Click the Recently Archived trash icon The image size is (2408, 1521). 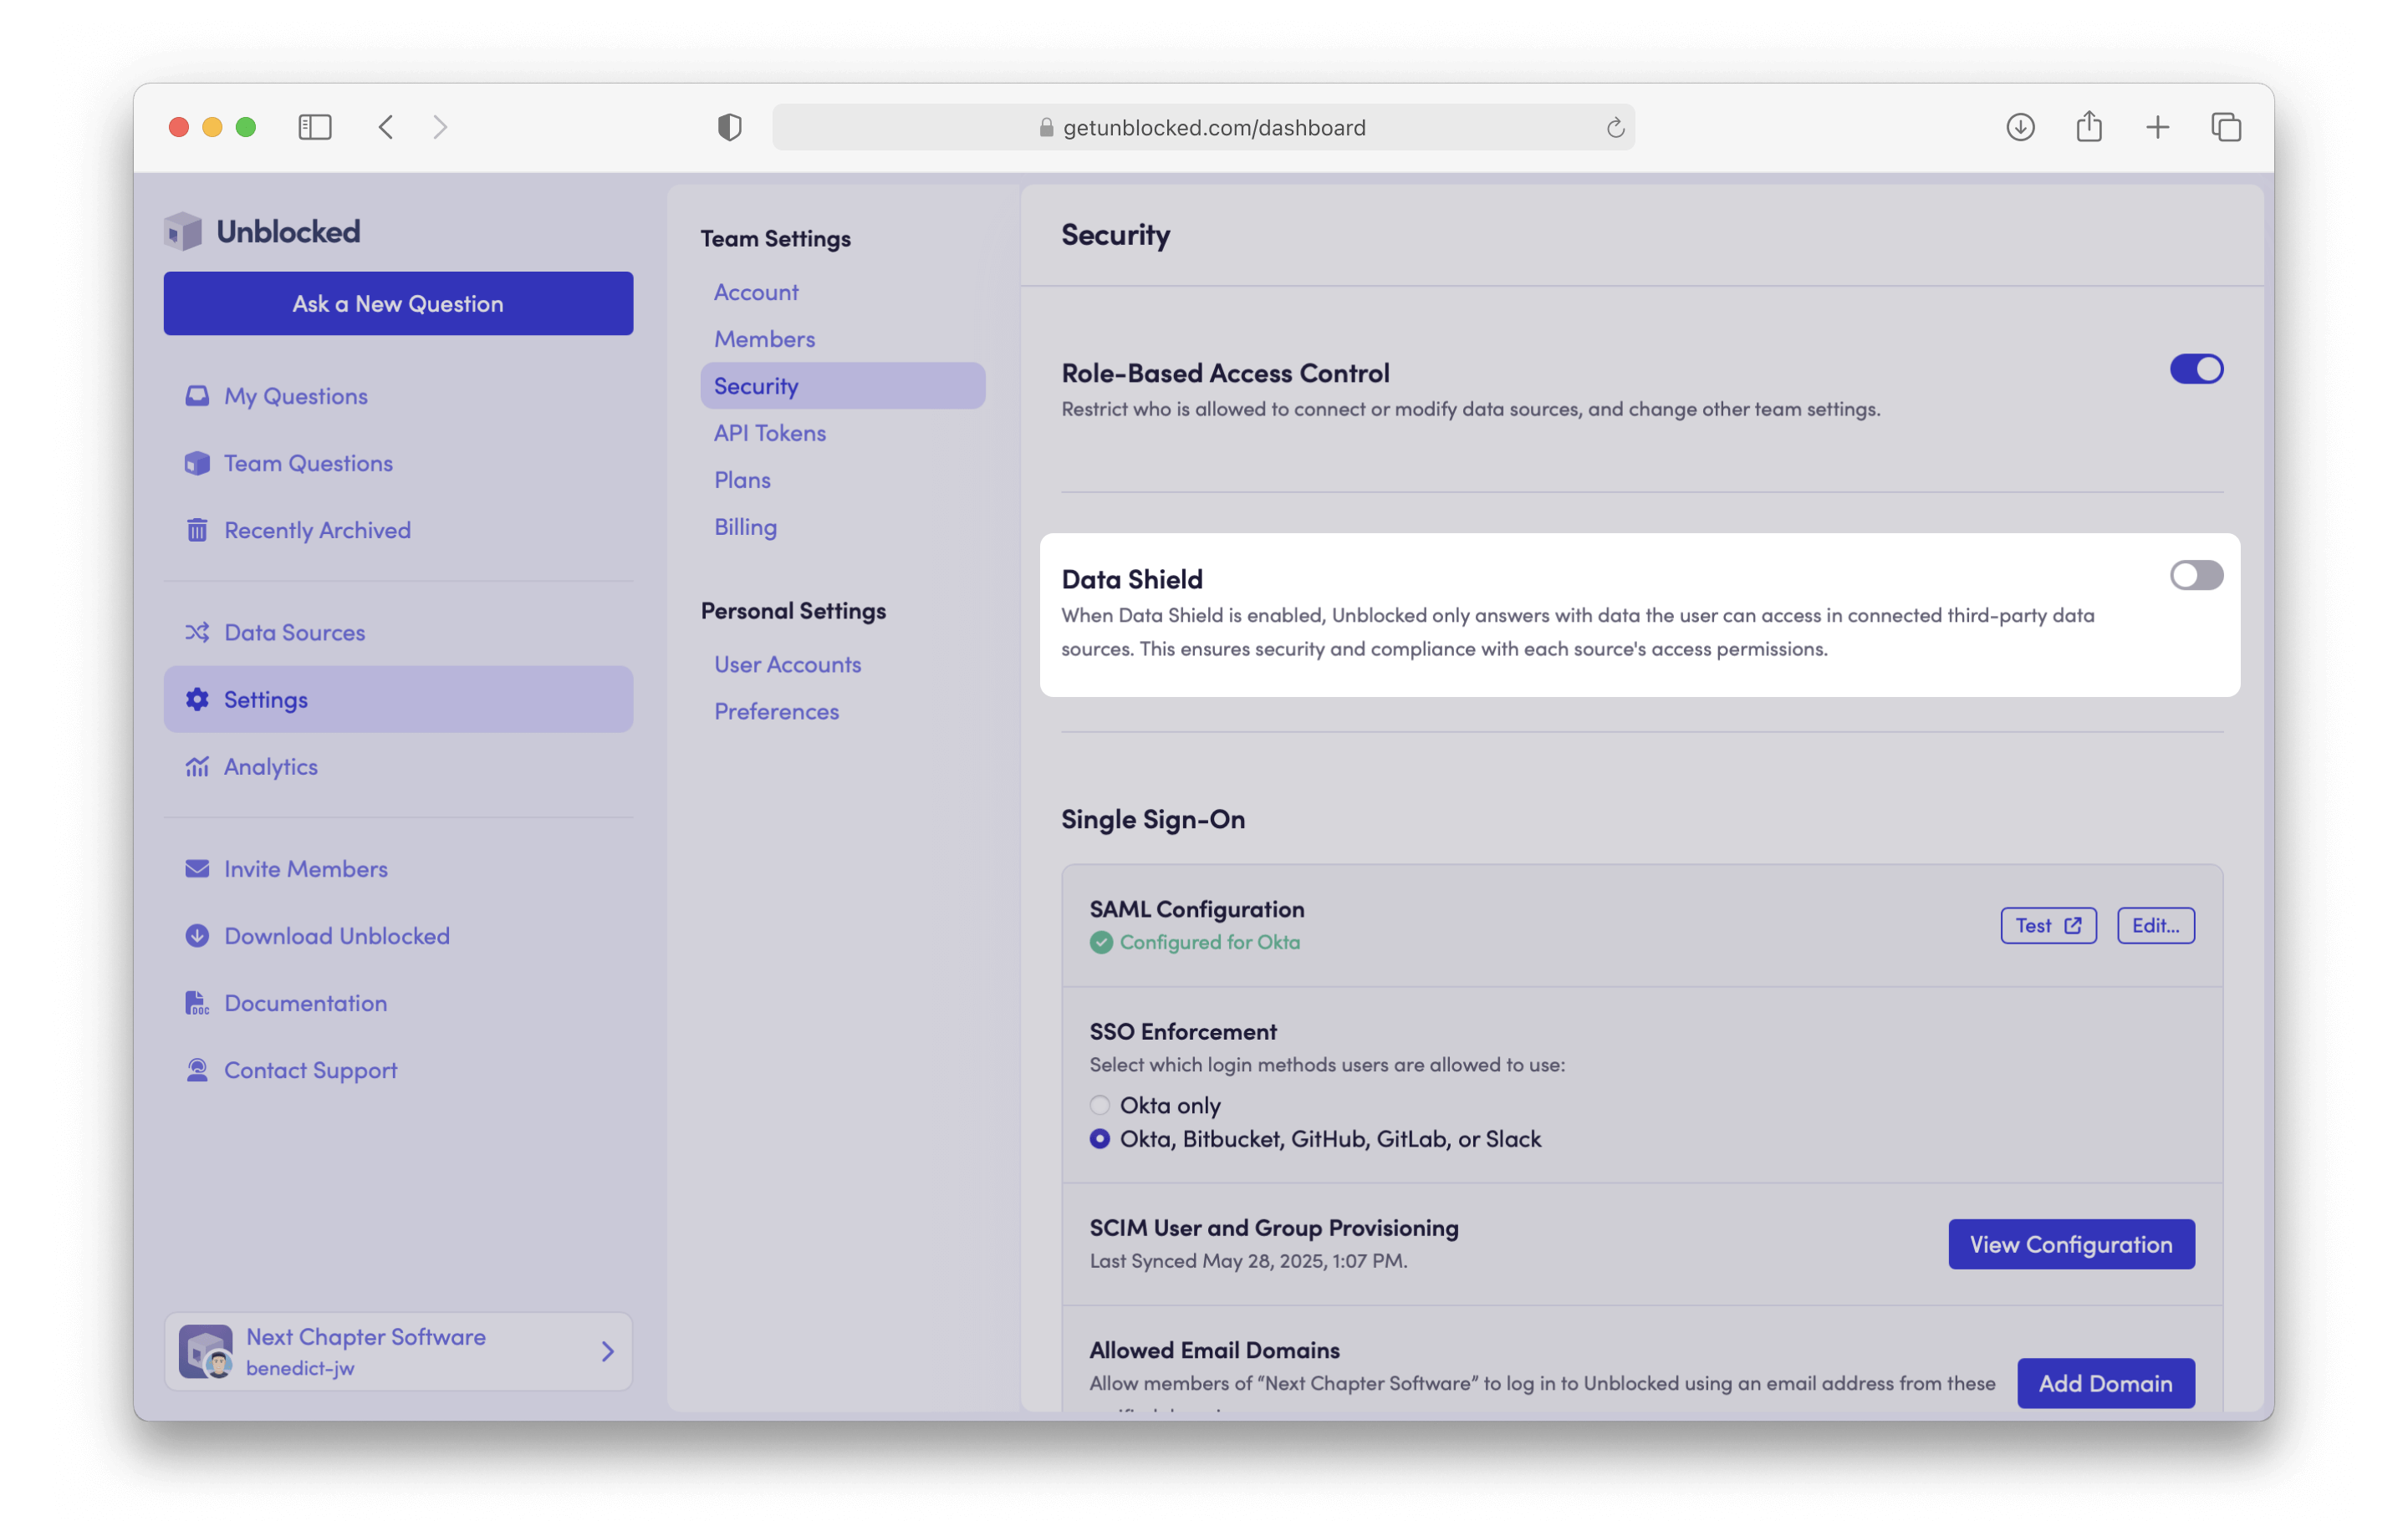(x=197, y=530)
